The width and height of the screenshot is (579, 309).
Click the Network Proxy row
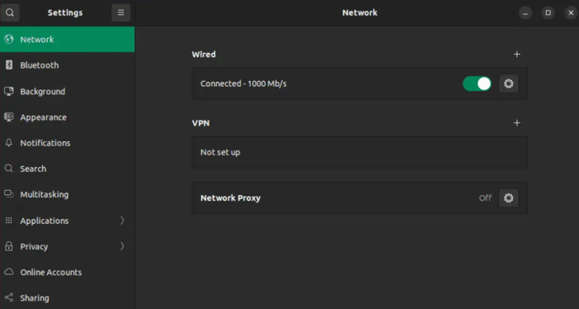359,198
